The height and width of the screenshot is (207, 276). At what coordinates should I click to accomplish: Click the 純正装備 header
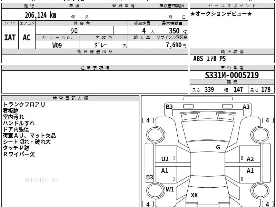pos(232,51)
